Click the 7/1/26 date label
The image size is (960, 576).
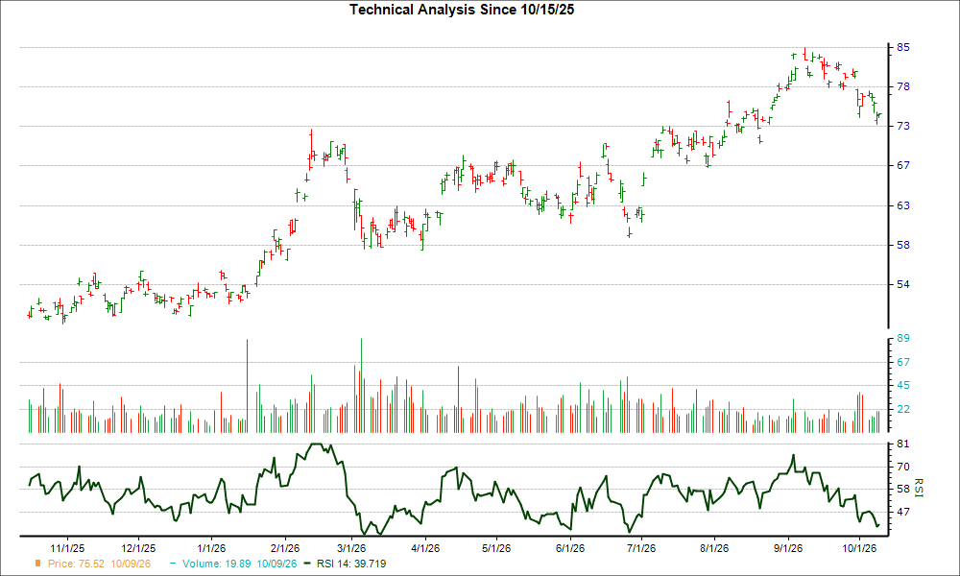click(641, 548)
